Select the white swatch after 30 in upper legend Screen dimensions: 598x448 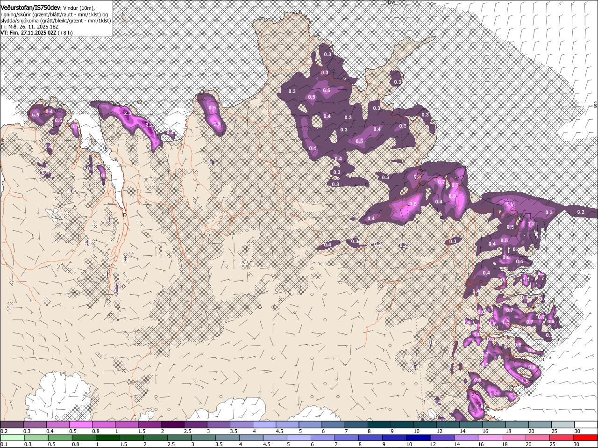click(x=586, y=424)
